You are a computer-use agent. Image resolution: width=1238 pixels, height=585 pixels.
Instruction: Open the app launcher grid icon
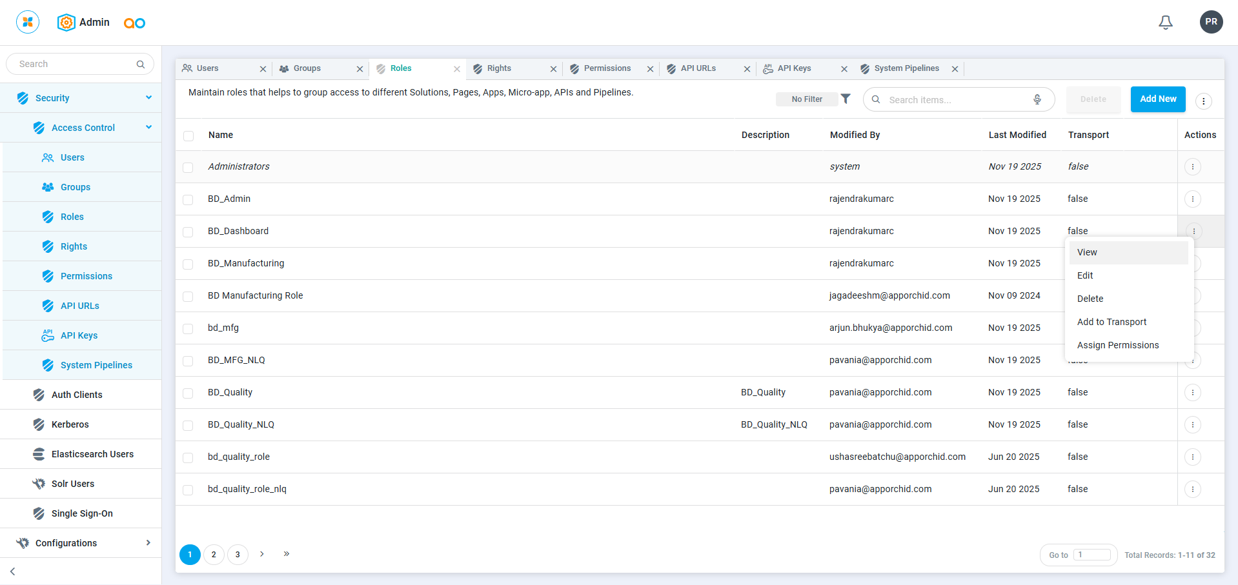point(28,22)
